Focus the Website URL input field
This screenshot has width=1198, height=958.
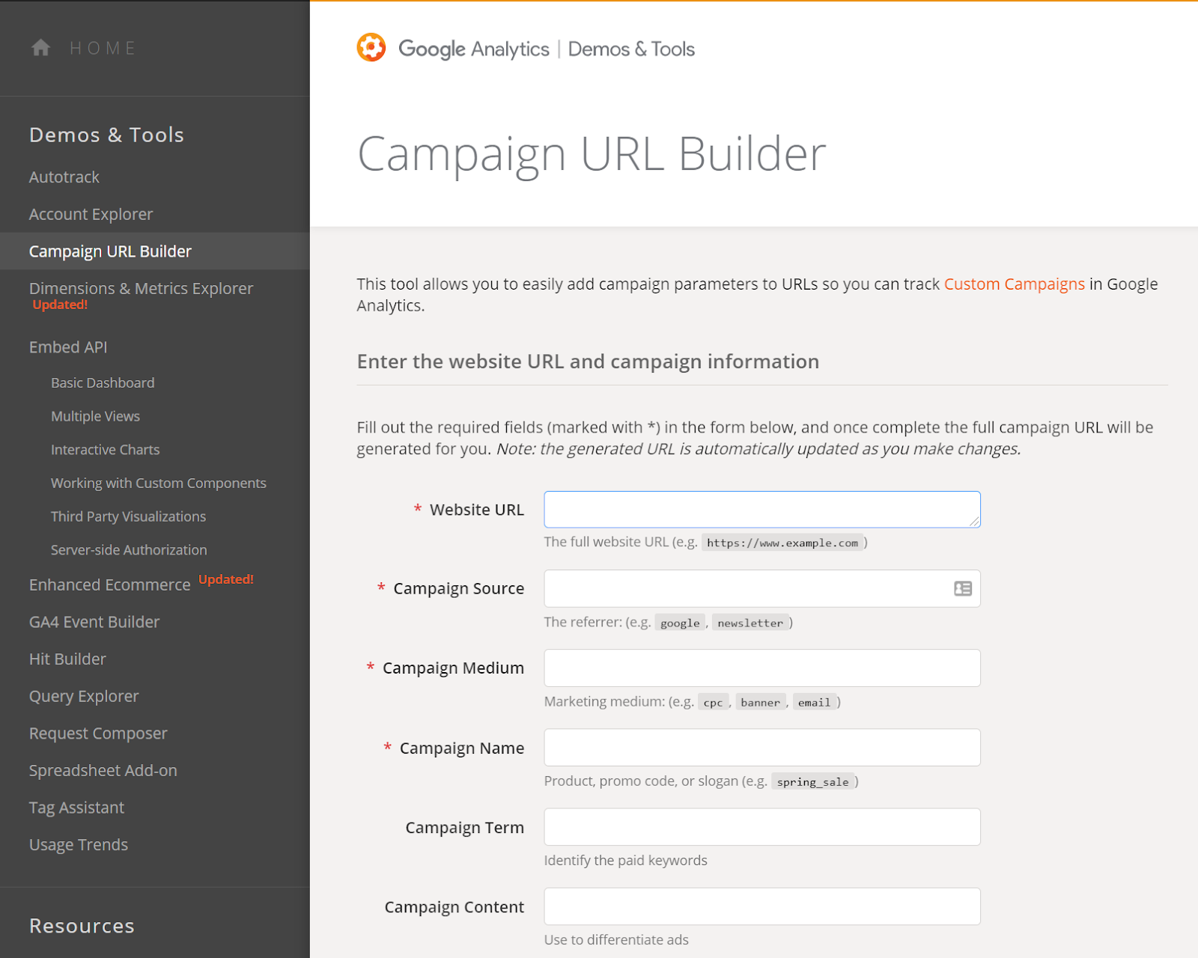pos(762,510)
